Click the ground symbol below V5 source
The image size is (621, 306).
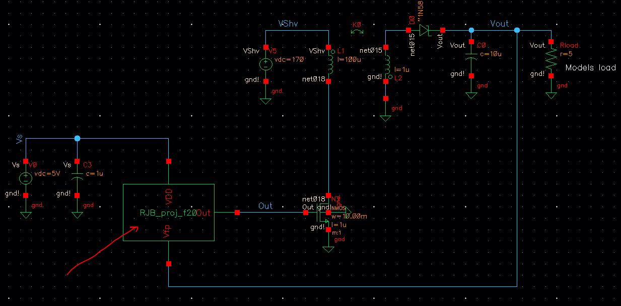265,100
